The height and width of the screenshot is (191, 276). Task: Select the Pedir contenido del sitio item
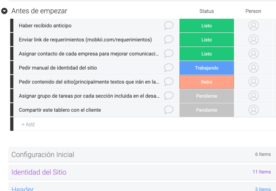[x=89, y=82]
